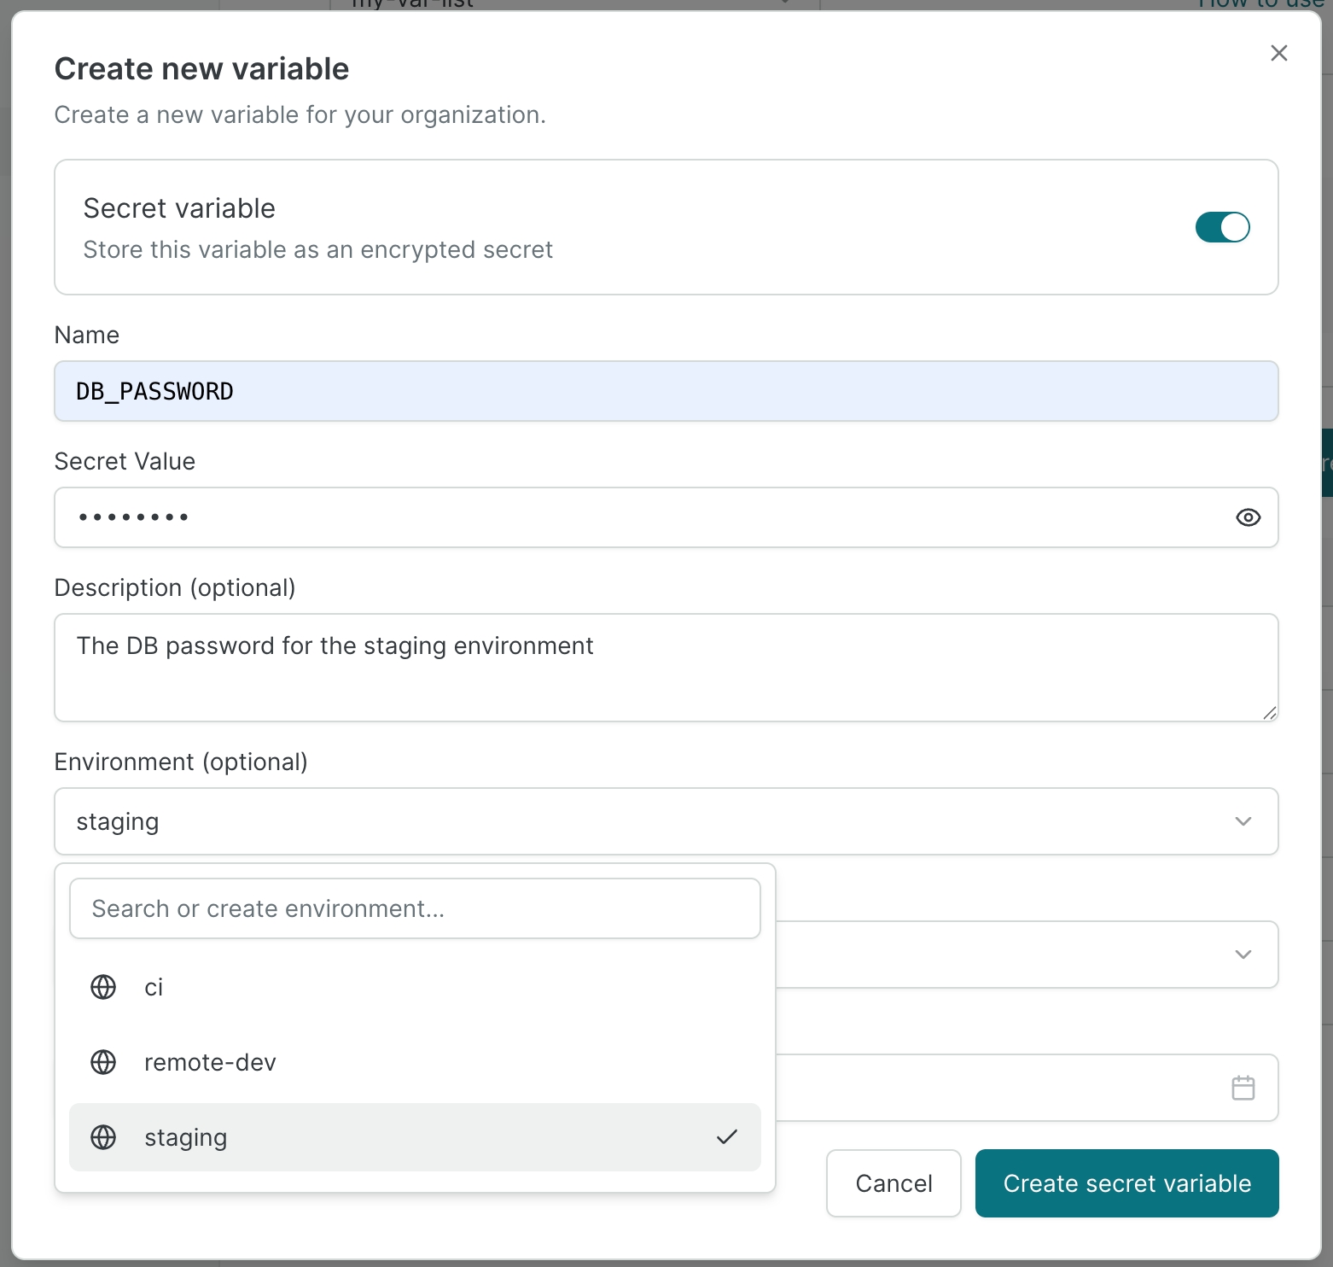Viewport: 1333px width, 1267px height.
Task: Collapse the Environment dropdown chevron
Action: tap(1243, 821)
